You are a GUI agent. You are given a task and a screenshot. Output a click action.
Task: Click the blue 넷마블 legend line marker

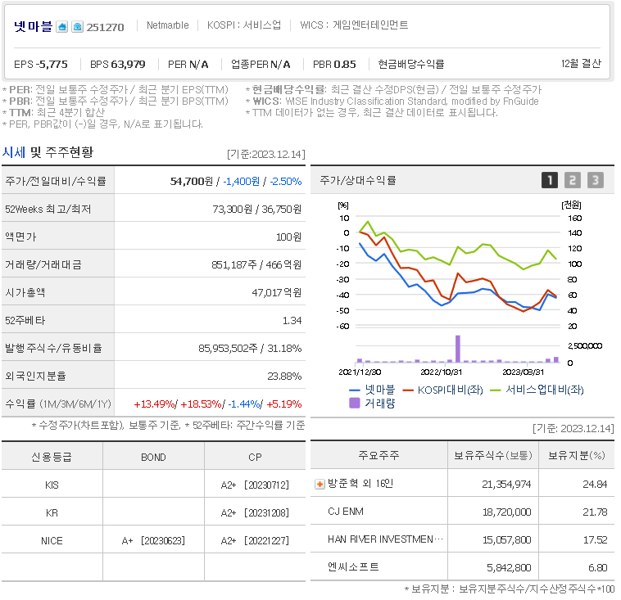[x=354, y=390]
